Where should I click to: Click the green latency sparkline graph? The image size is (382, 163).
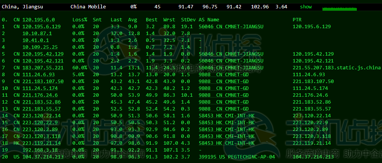pyautogui.click(x=340, y=9)
